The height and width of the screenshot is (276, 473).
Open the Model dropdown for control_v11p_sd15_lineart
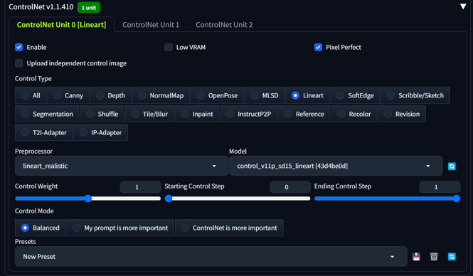point(336,166)
